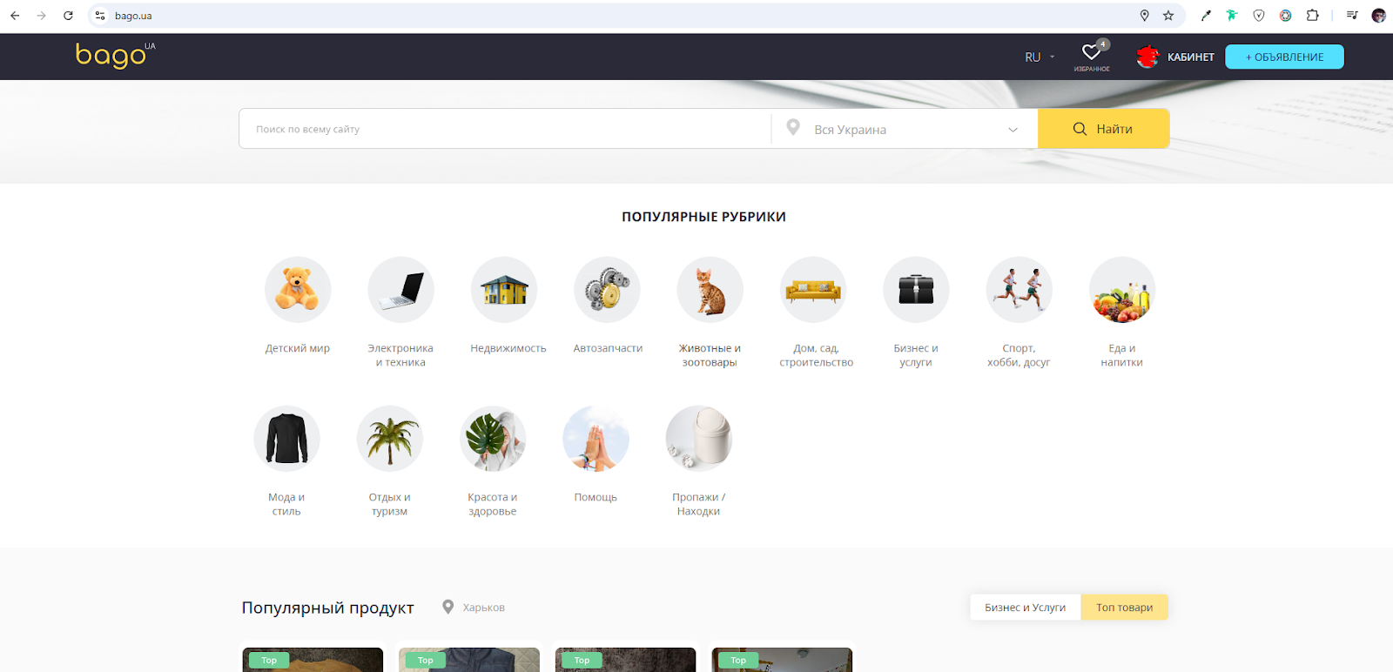Switch to the Бизнес и Услуги tab
Image resolution: width=1393 pixels, height=672 pixels.
point(1026,608)
